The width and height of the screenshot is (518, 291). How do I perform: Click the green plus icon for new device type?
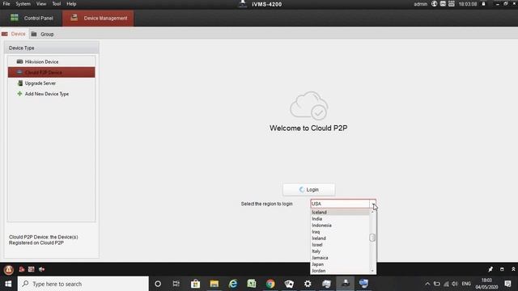pos(19,94)
